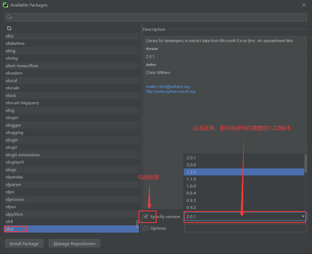
Task: Select the xlogit-extensions package
Action: 72,155
